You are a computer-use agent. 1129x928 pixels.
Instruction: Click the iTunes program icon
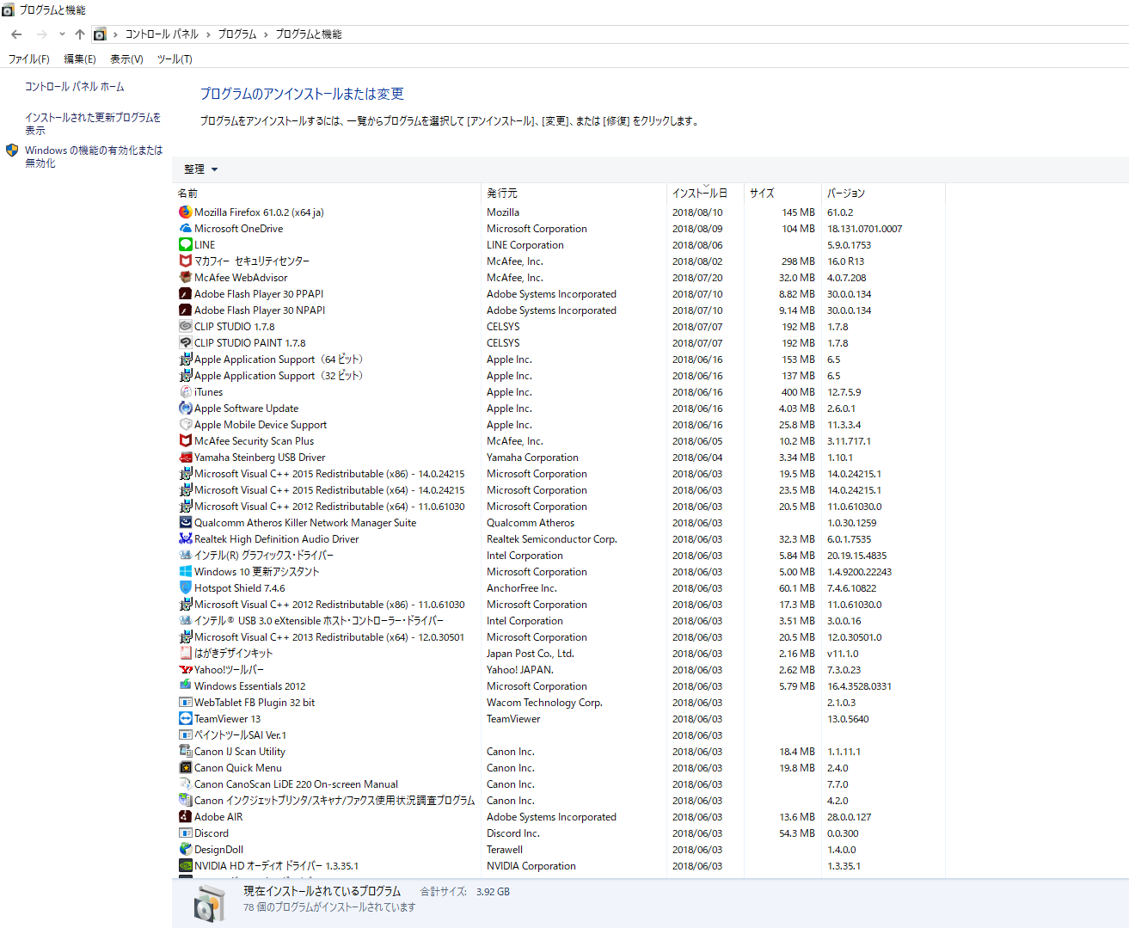tap(185, 392)
